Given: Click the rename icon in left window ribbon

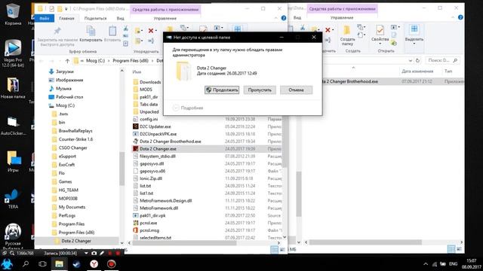Looking at the screenshot, I should [x=151, y=41].
